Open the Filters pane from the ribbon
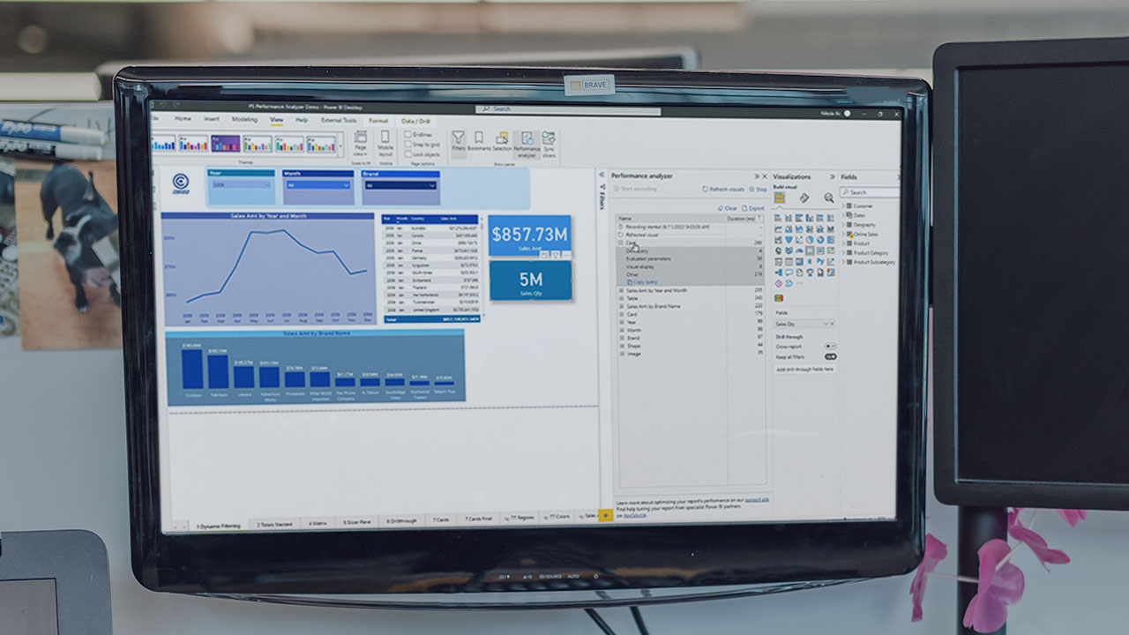The image size is (1129, 635). [x=459, y=143]
